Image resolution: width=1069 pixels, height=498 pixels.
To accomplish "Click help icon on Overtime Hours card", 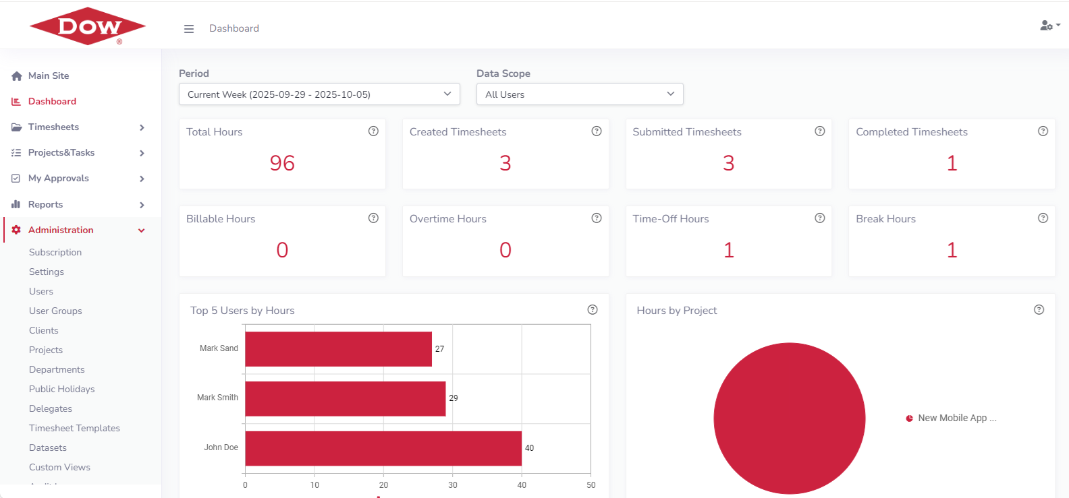I will pos(597,218).
